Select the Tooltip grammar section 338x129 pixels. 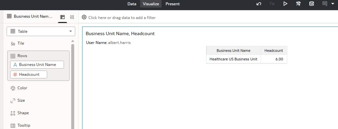[24, 125]
